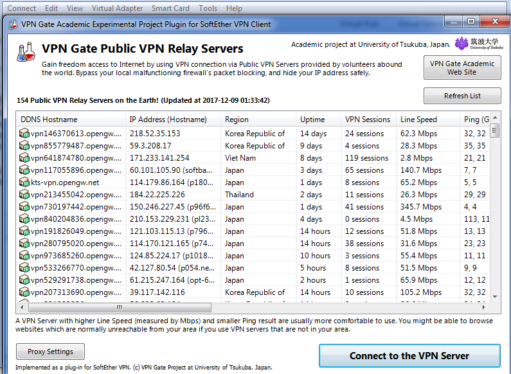Sort by IP Address (Hostname) column
Screen dimensions: 511x374
173,120
